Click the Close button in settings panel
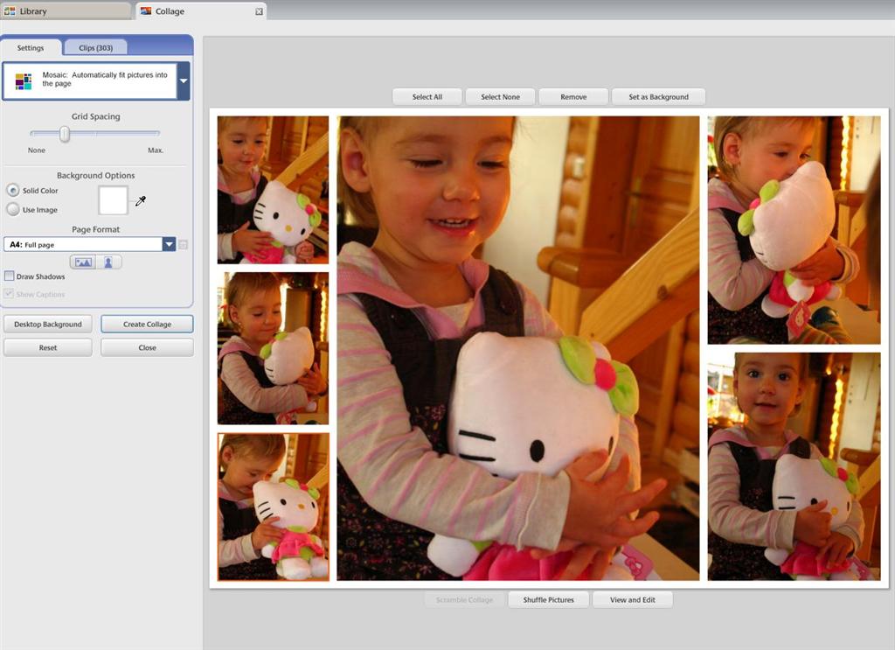 (x=147, y=347)
